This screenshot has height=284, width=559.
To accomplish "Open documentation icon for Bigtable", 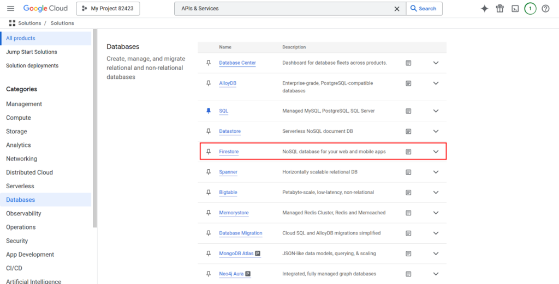I will pyautogui.click(x=408, y=192).
